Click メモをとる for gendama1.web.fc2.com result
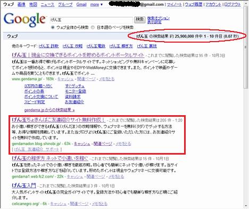Screen dimensions: 249x209 (x=116, y=176)
